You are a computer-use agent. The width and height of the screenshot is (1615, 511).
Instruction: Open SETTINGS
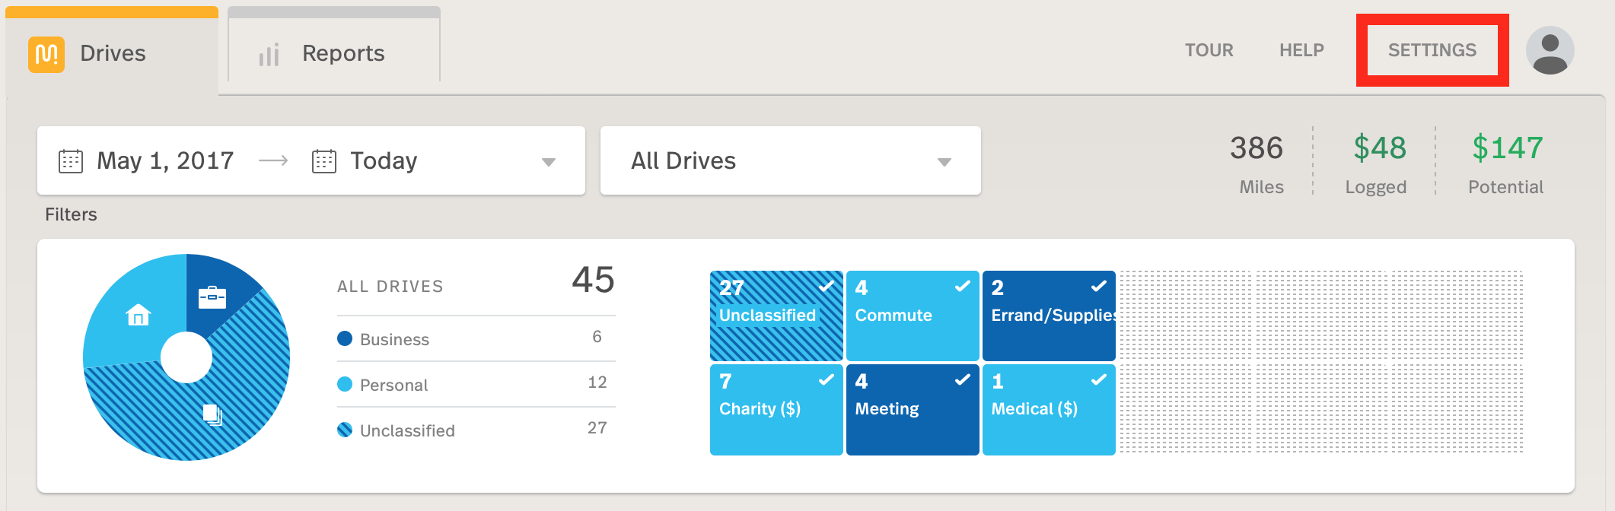click(x=1432, y=50)
